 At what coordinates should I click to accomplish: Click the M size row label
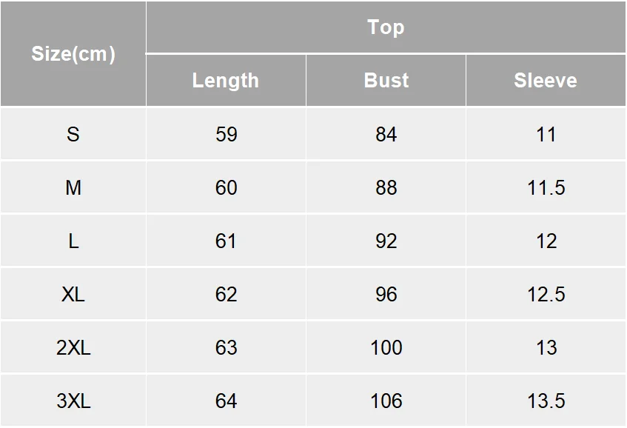73,187
